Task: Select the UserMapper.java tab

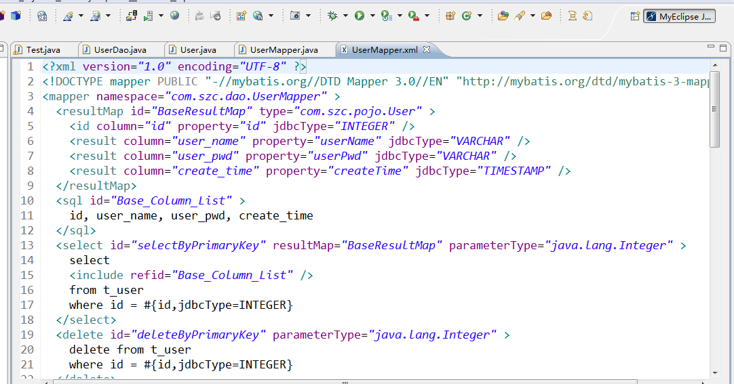Action: tap(284, 49)
